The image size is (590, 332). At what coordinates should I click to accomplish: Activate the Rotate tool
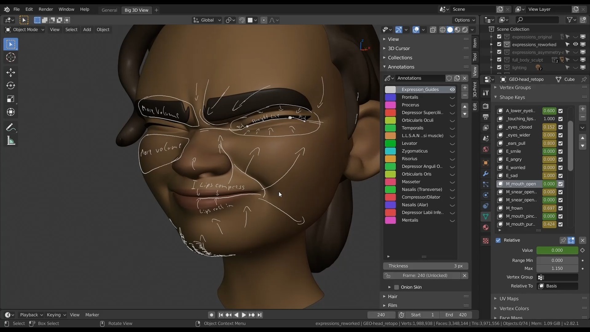coord(11,86)
